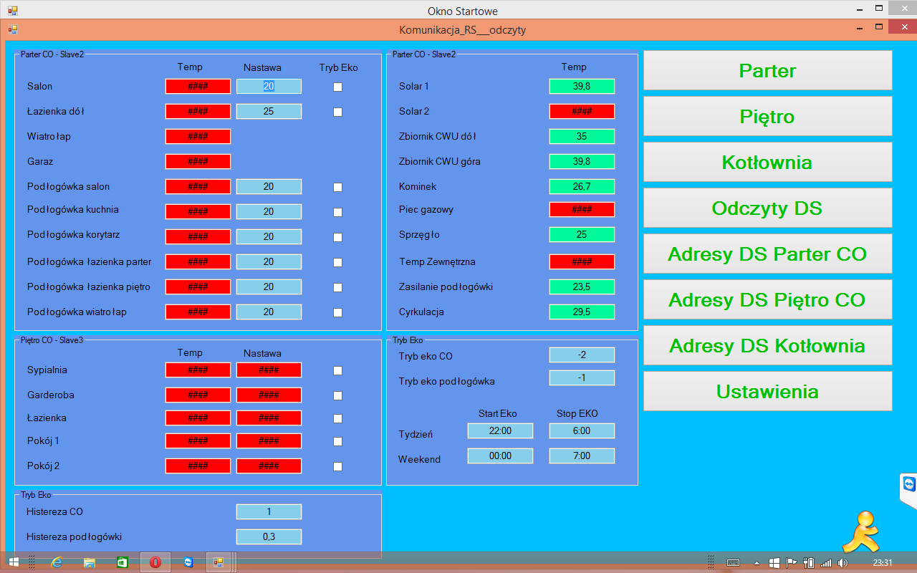The width and height of the screenshot is (917, 573).
Task: Click Zasilanie podłogówki temperature 23,5
Action: 582,286
